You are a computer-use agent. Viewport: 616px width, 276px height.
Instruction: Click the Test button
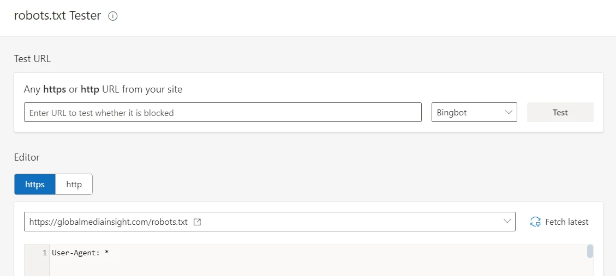560,112
